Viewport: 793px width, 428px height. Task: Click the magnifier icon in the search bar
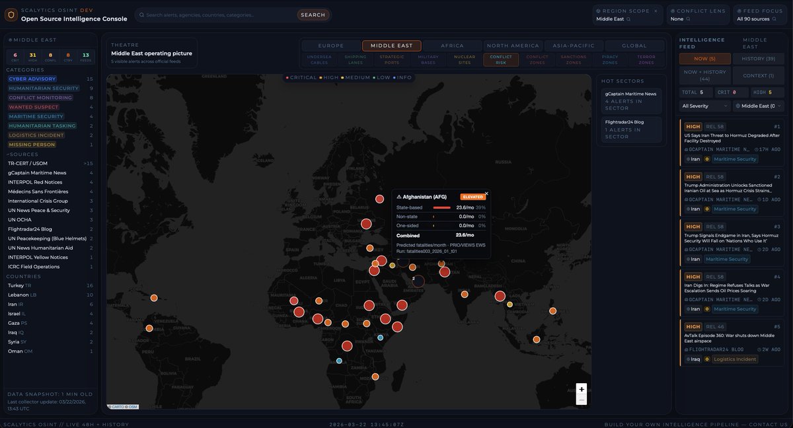pos(141,15)
